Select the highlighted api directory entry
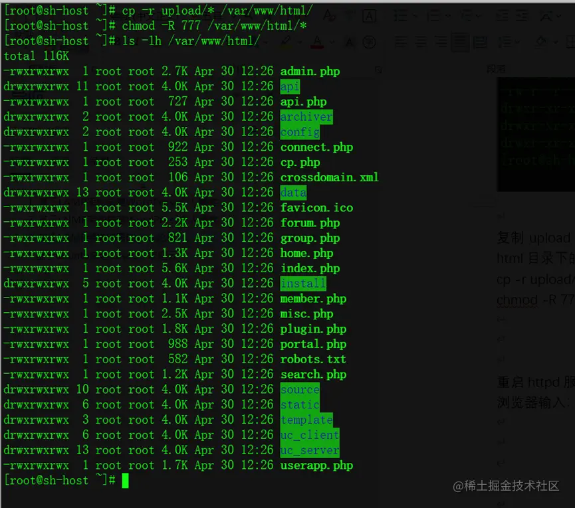This screenshot has width=575, height=508. point(290,86)
